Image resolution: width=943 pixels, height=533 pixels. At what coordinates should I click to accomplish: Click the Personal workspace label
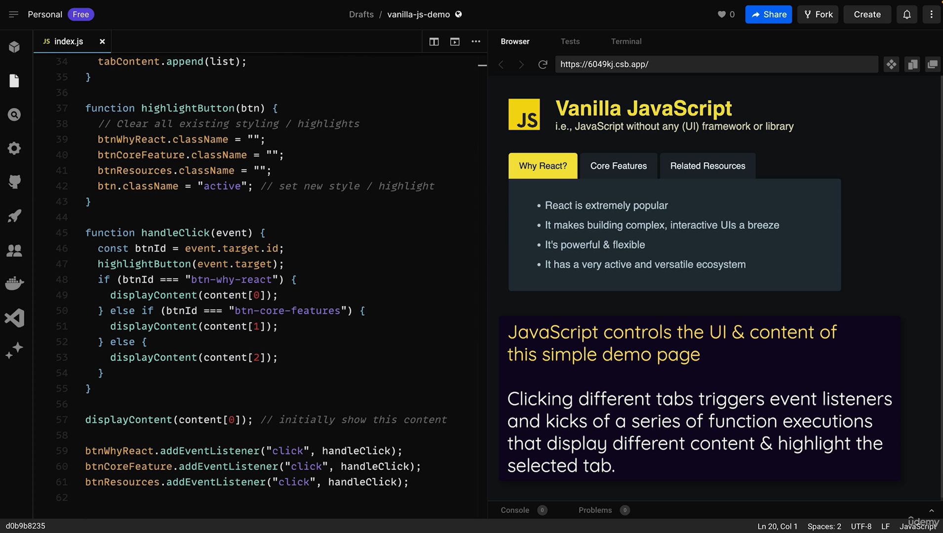pos(45,14)
